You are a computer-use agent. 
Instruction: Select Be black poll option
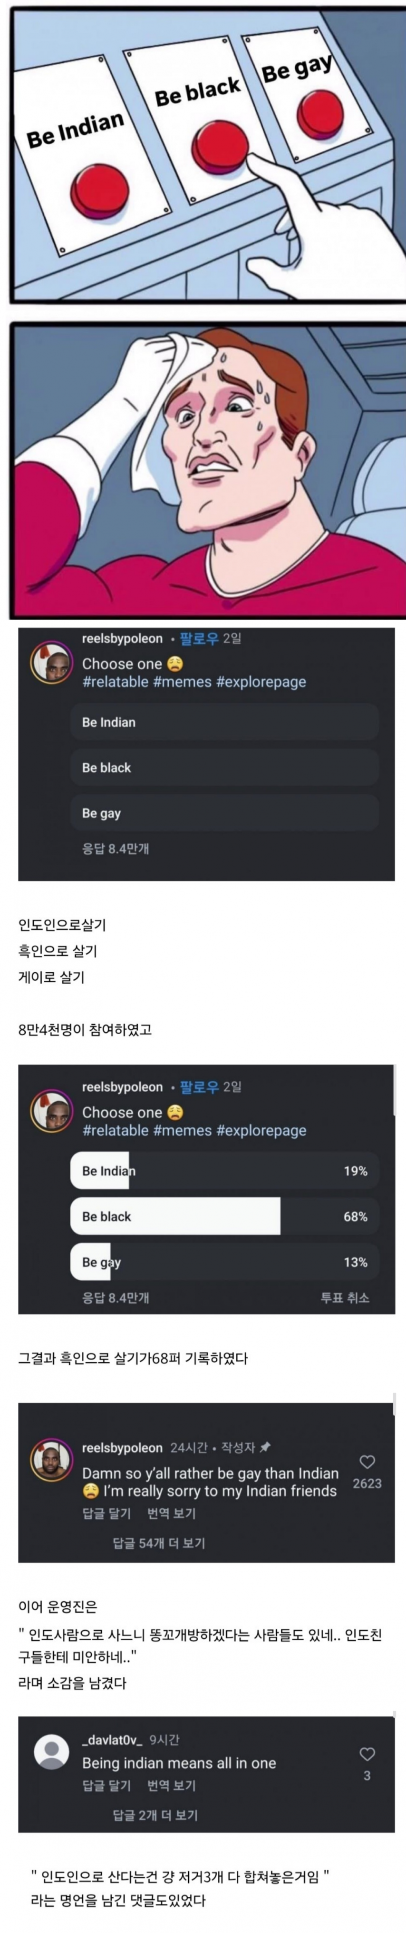225,767
